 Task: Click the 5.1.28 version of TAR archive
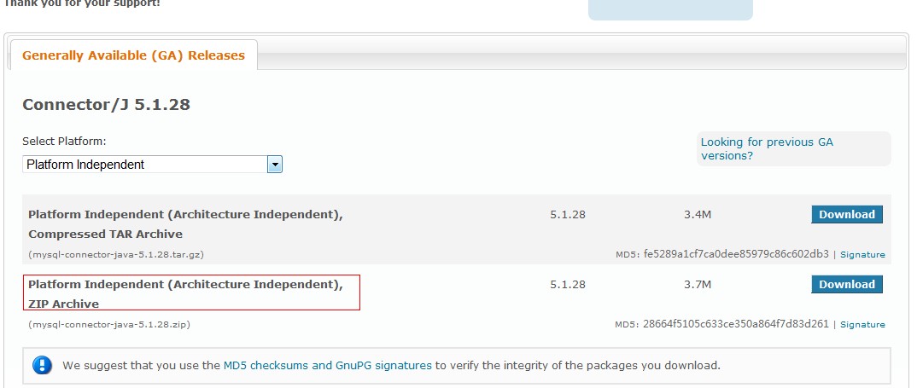point(567,214)
